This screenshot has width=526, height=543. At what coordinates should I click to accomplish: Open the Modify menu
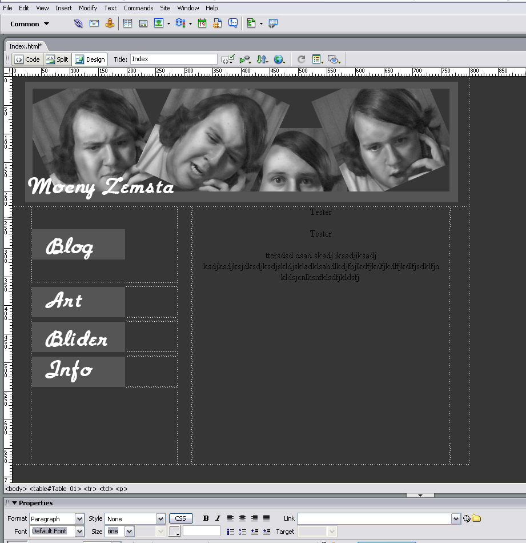click(x=88, y=8)
